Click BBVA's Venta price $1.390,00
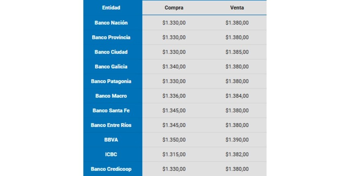Image resolution: width=350 pixels, height=176 pixels. coord(237,140)
